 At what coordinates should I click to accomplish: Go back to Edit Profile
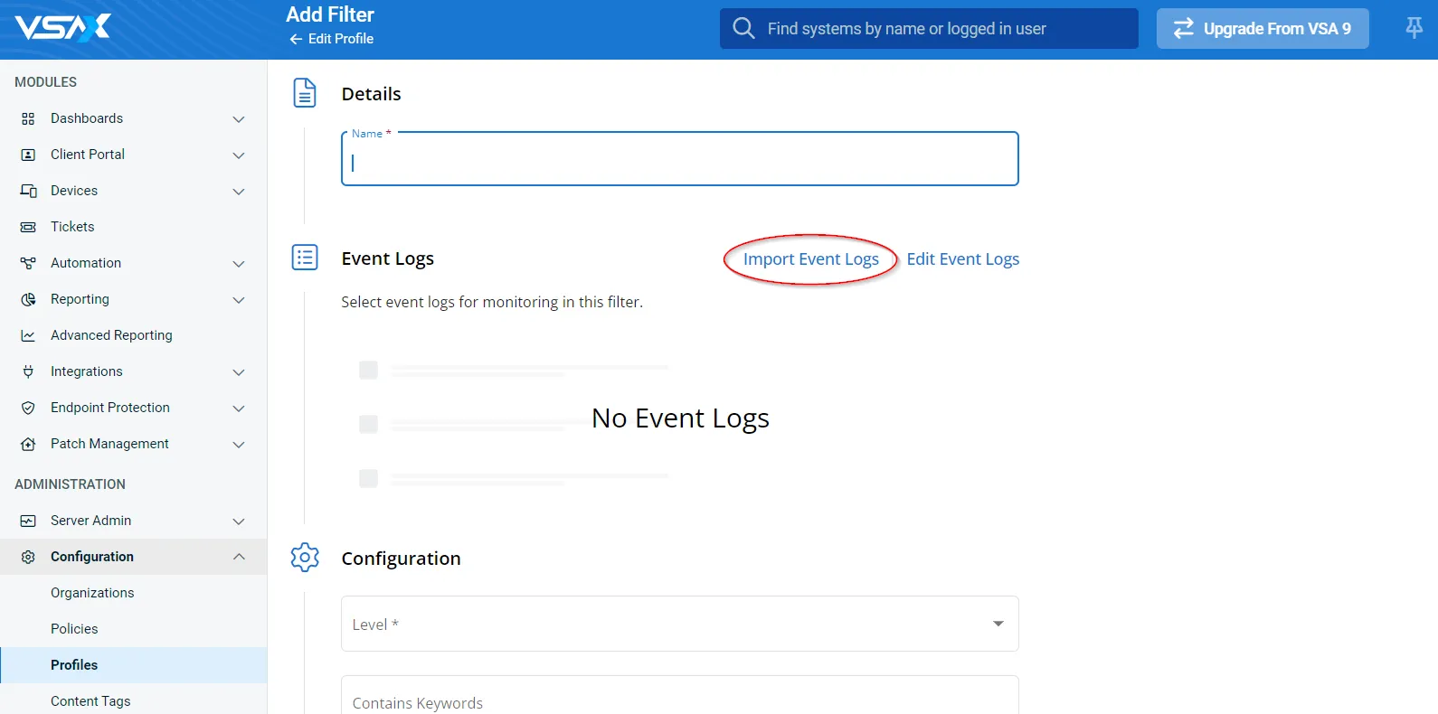point(332,39)
